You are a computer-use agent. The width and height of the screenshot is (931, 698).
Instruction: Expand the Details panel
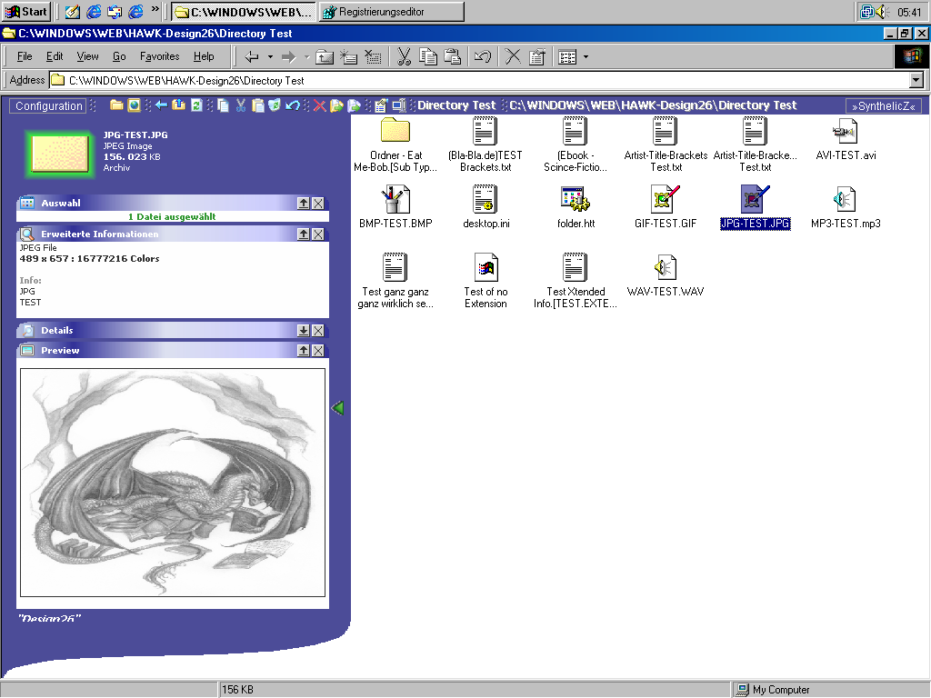[304, 331]
